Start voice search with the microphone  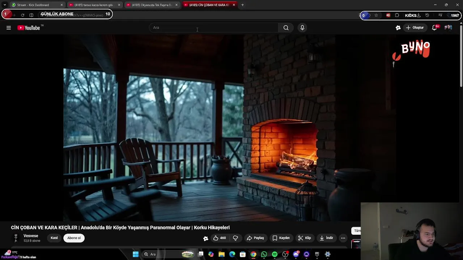point(302,28)
